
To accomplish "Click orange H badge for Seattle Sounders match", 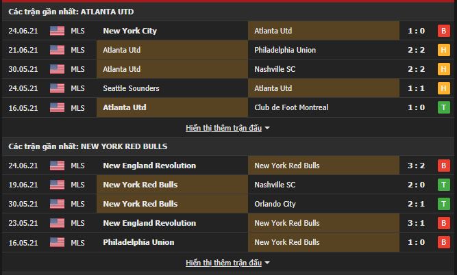I will (443, 88).
